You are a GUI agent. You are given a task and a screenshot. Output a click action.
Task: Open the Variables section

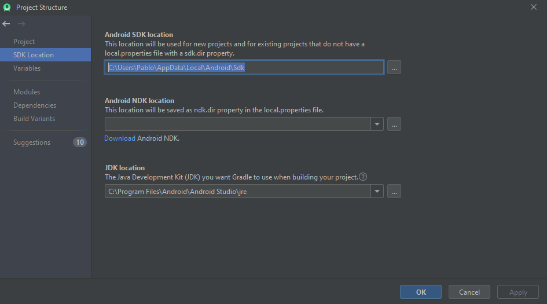(x=45, y=68)
